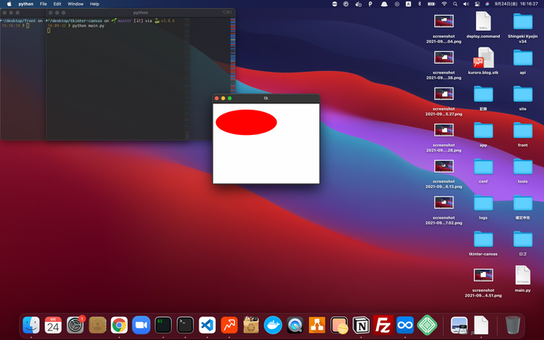Open the Wi-Fi status menu
544x340 pixels.
click(x=444, y=4)
